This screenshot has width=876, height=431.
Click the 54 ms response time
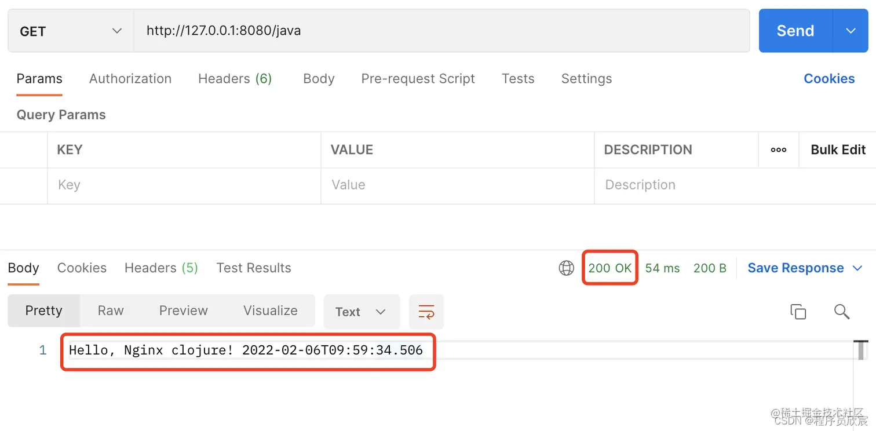point(662,268)
